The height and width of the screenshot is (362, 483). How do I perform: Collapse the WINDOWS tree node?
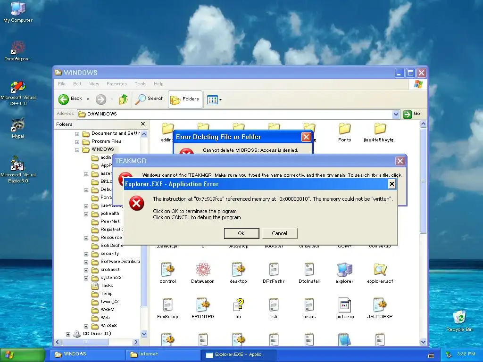point(77,150)
